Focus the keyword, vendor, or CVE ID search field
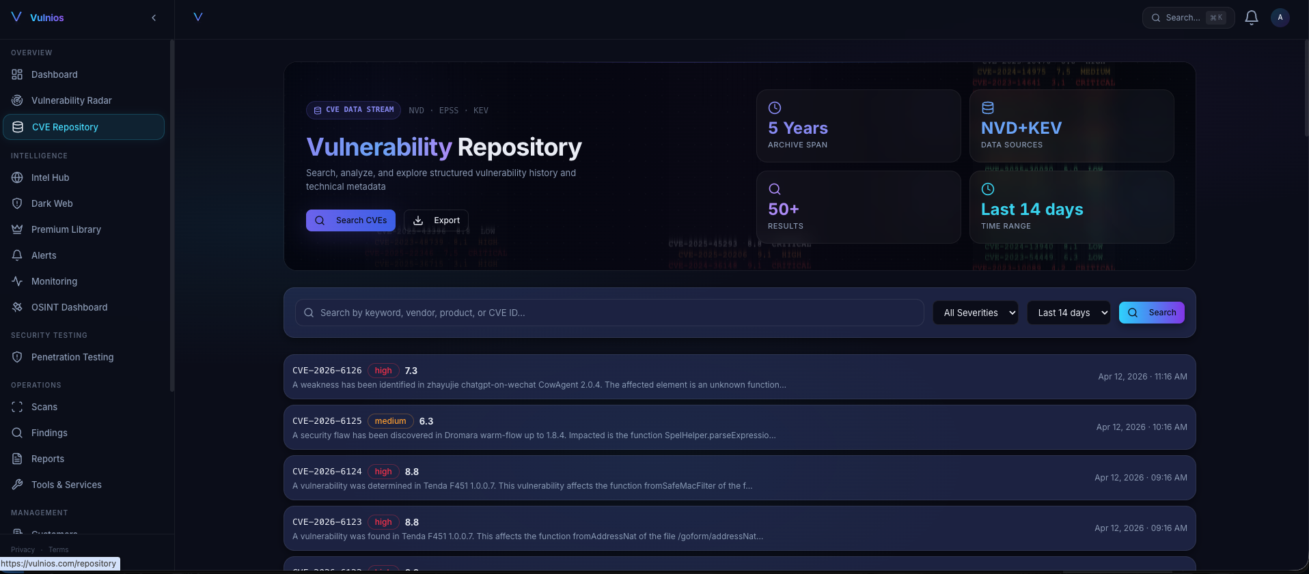Viewport: 1309px width, 574px height. click(609, 313)
